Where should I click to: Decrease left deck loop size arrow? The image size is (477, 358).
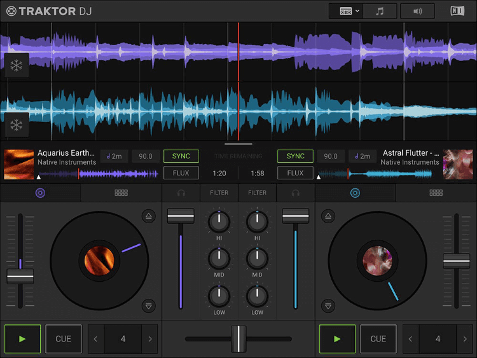coord(96,339)
